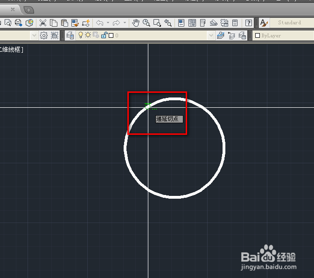Click the 二维线框 visual style label

[x=11, y=49]
